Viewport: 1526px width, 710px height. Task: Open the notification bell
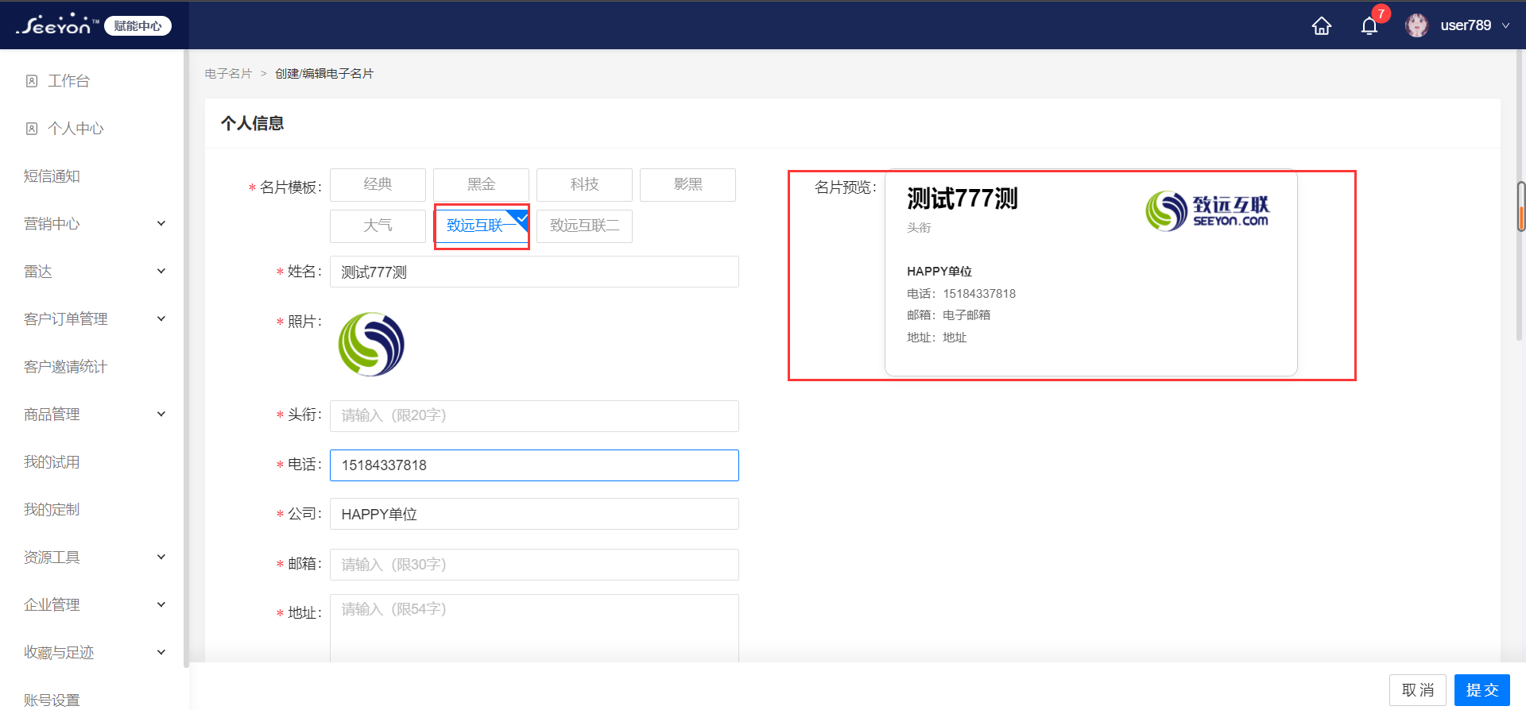coord(1369,25)
